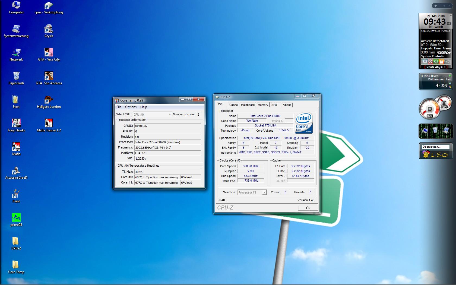Click the Core Speed value 3903.8 MHz
The height and width of the screenshot is (285, 456).
[x=251, y=166]
